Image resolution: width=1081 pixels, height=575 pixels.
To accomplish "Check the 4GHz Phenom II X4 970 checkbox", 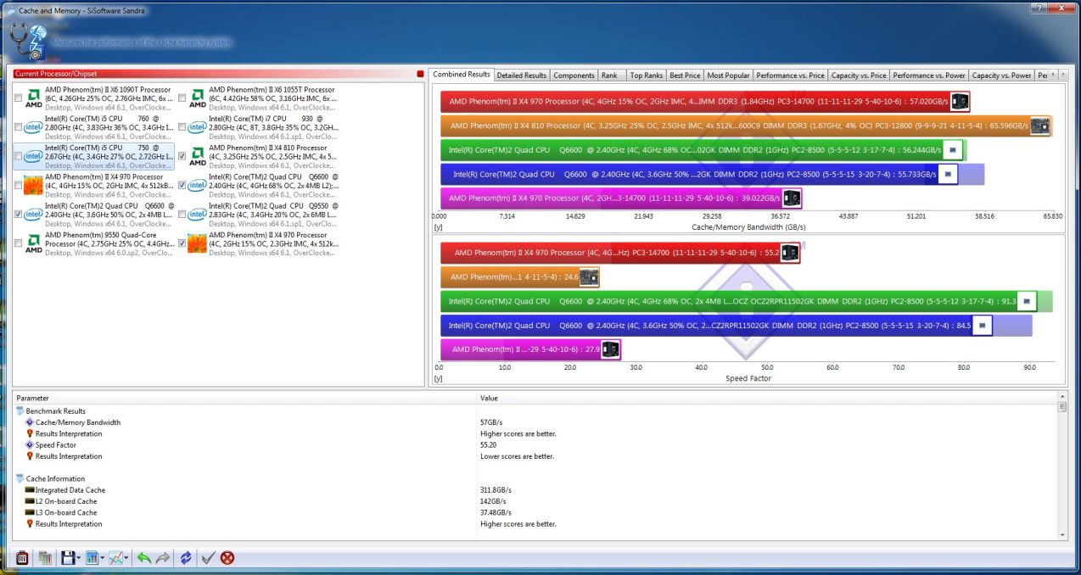I will coord(19,185).
